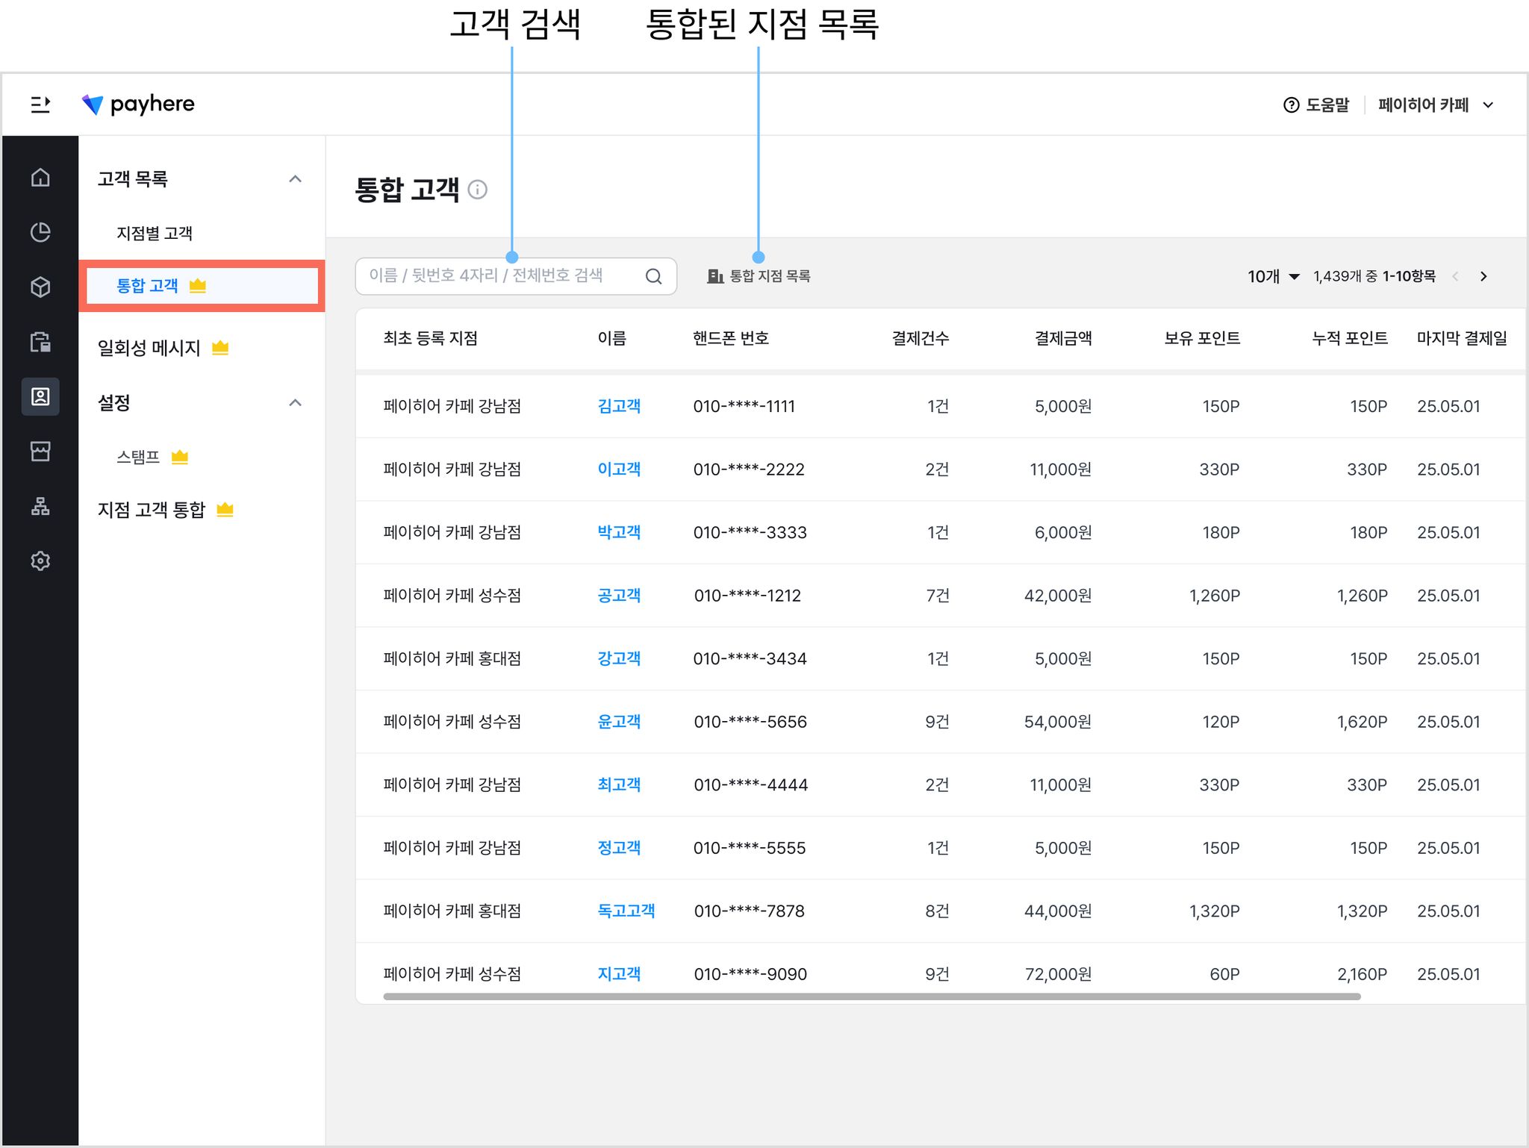Click the 1,439개 중 1-10항목 count text

1374,276
